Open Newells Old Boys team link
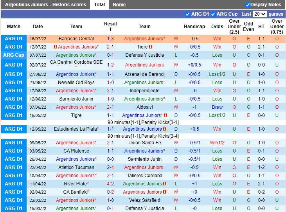This screenshot has height=212, width=286. (x=76, y=83)
